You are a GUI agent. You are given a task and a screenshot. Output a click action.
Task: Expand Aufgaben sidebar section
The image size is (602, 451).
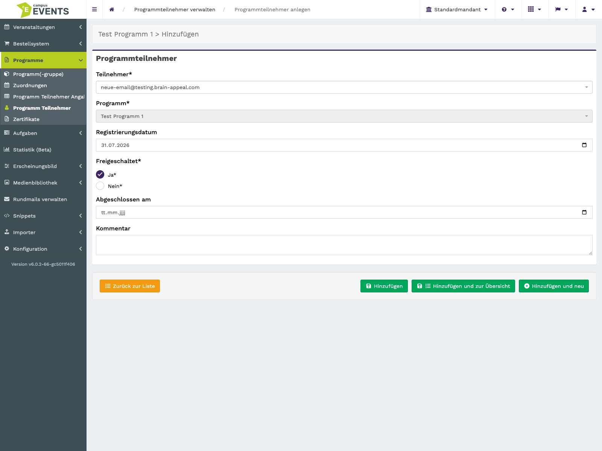pyautogui.click(x=43, y=133)
